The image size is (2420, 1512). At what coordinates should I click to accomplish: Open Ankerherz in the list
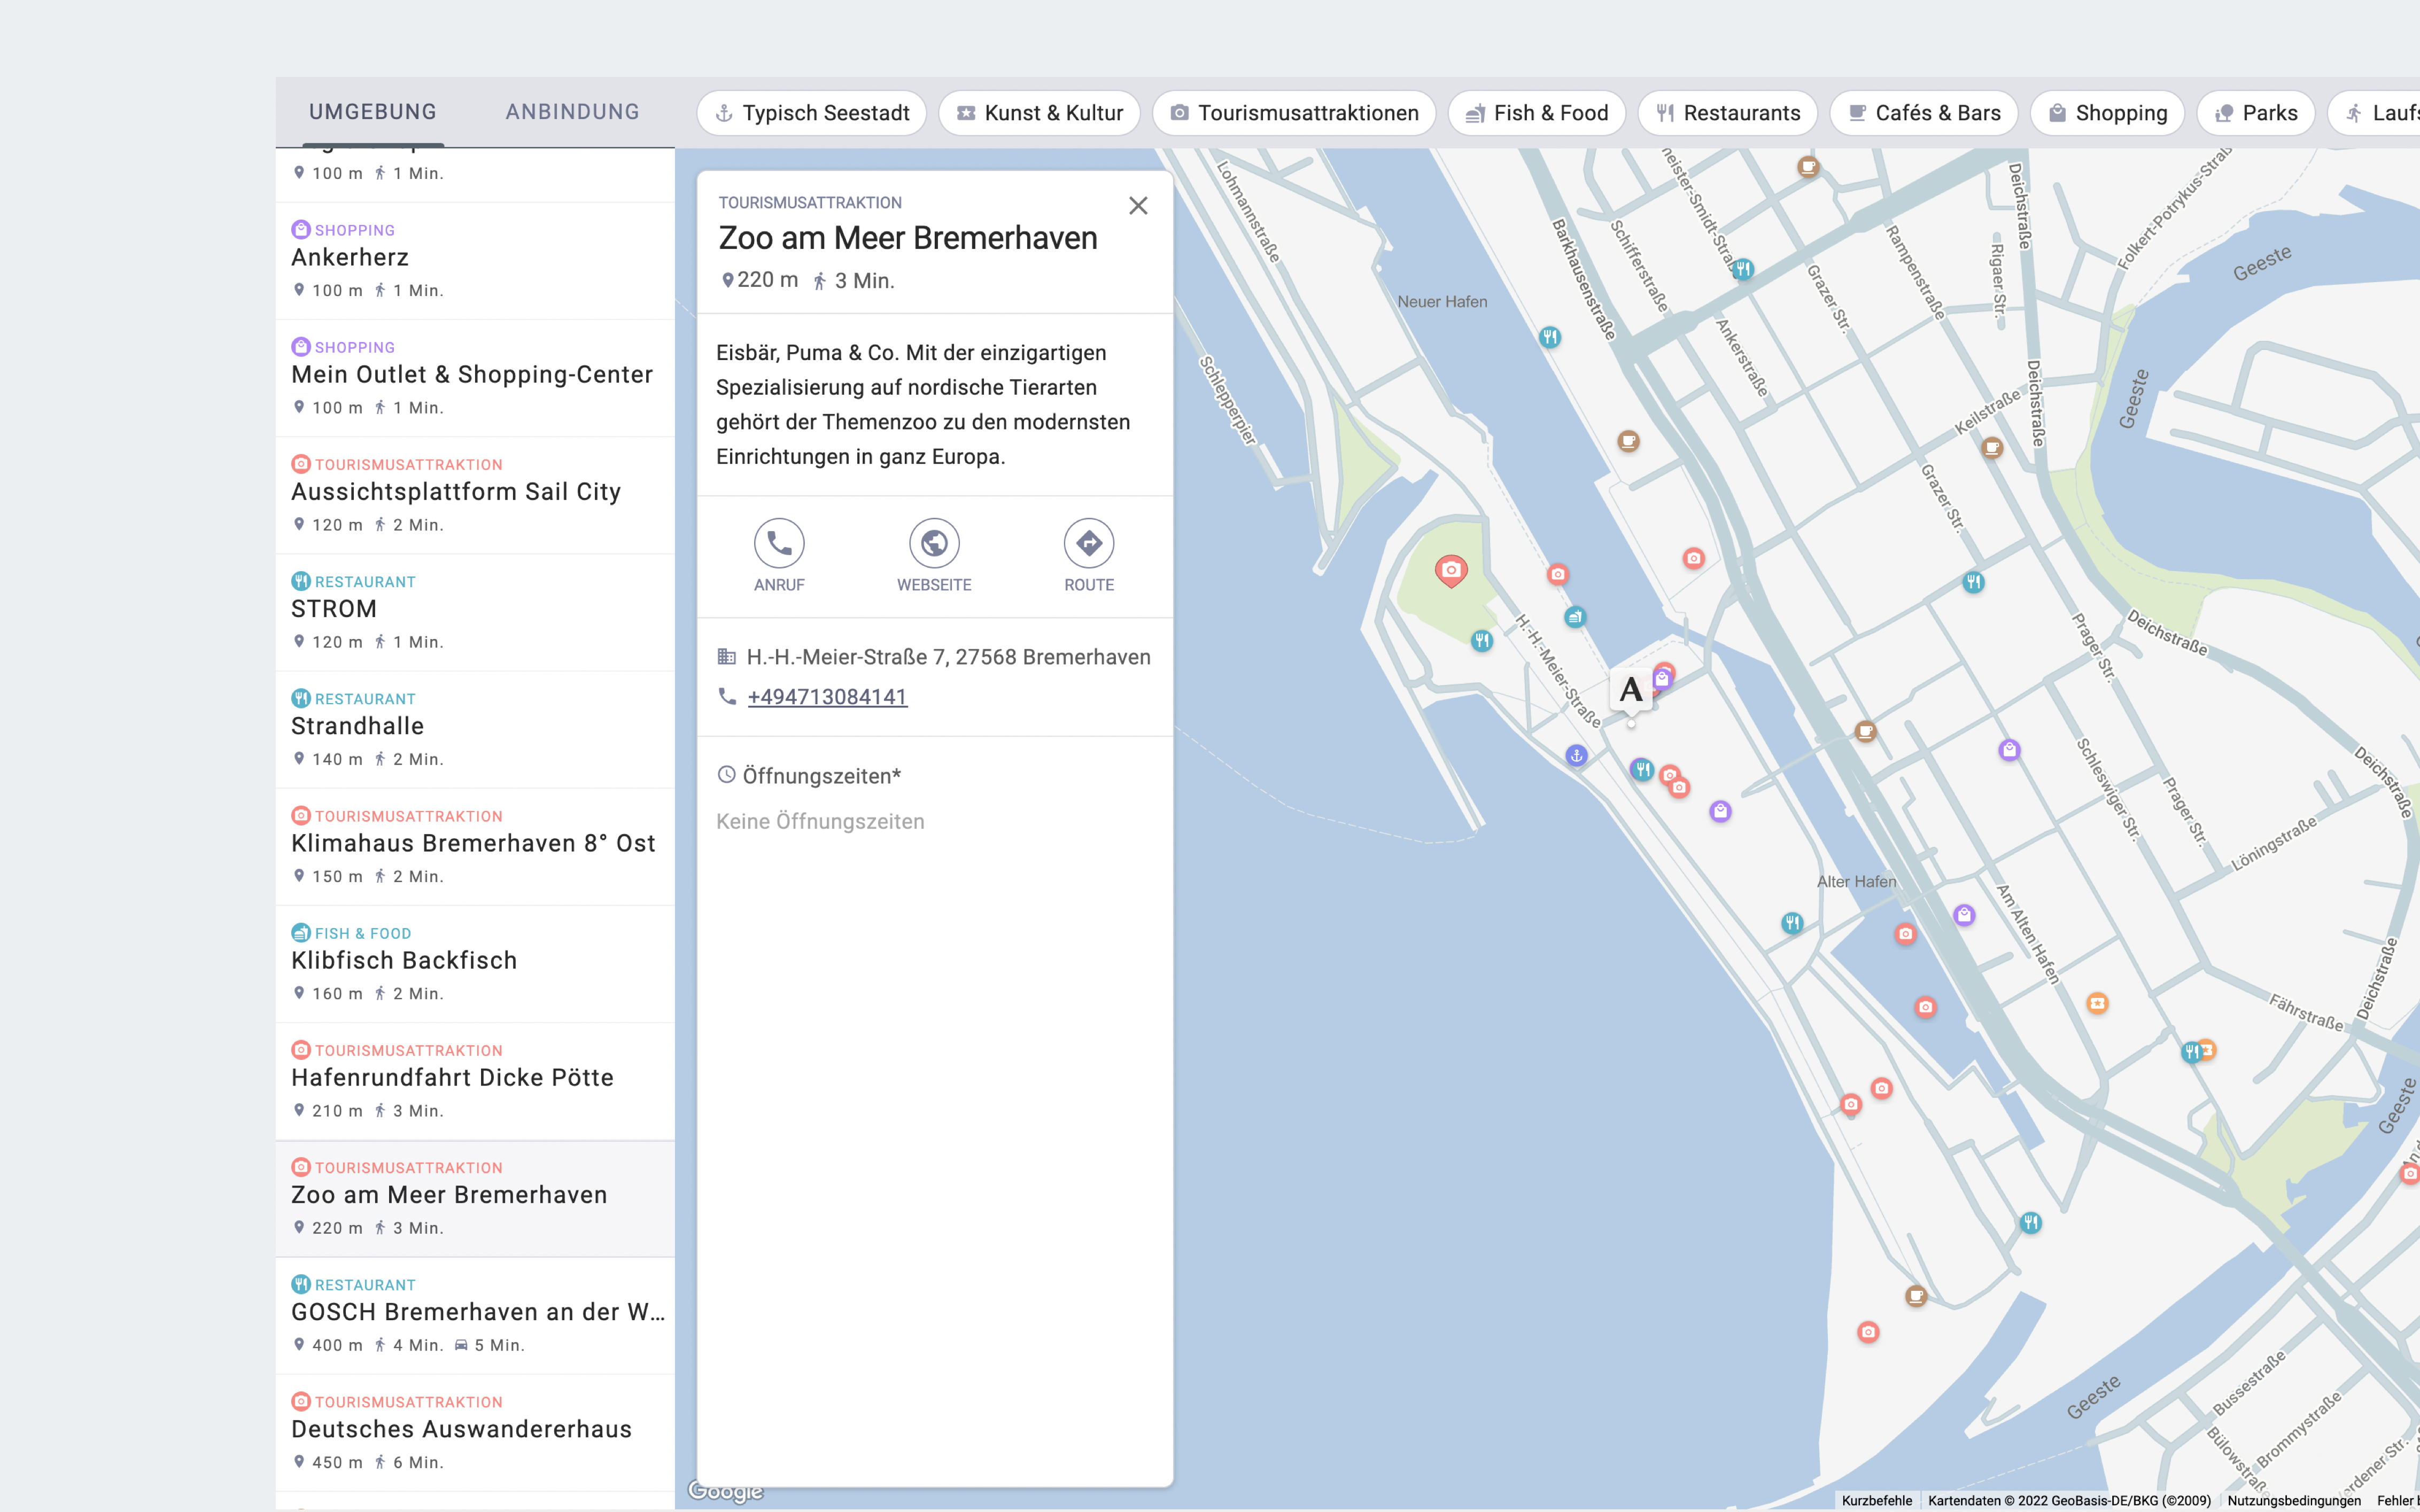coord(475,261)
